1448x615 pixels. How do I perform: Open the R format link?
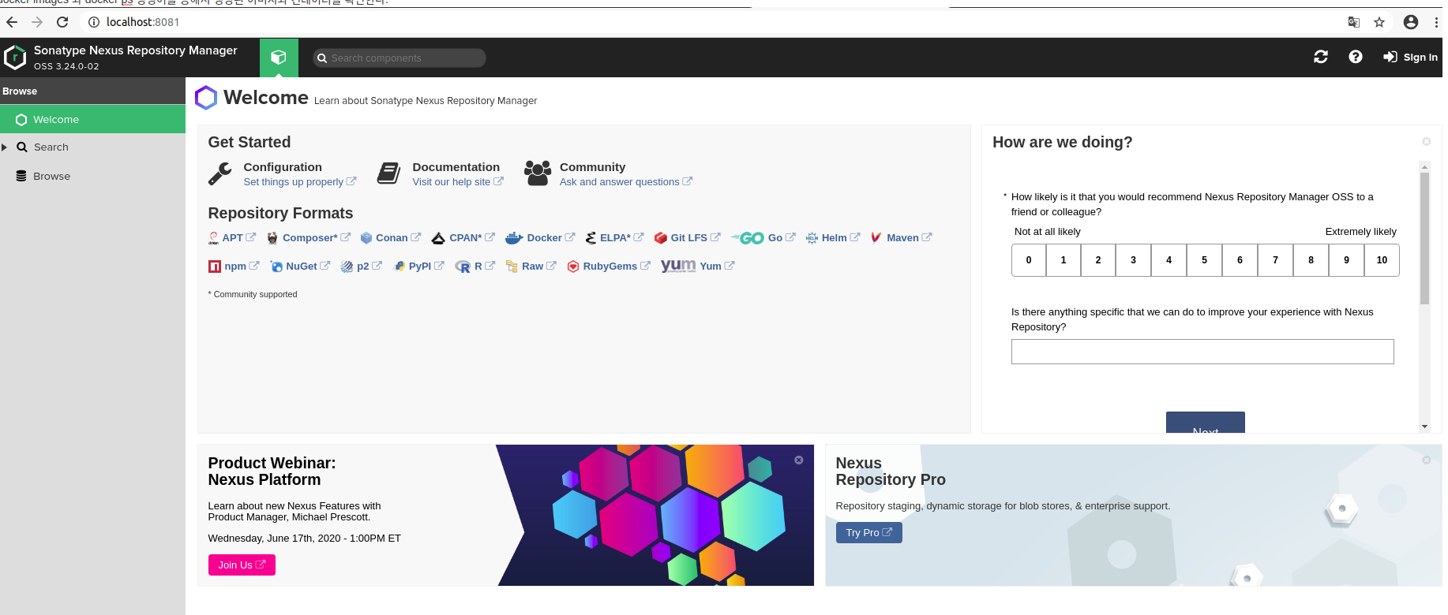click(x=475, y=266)
